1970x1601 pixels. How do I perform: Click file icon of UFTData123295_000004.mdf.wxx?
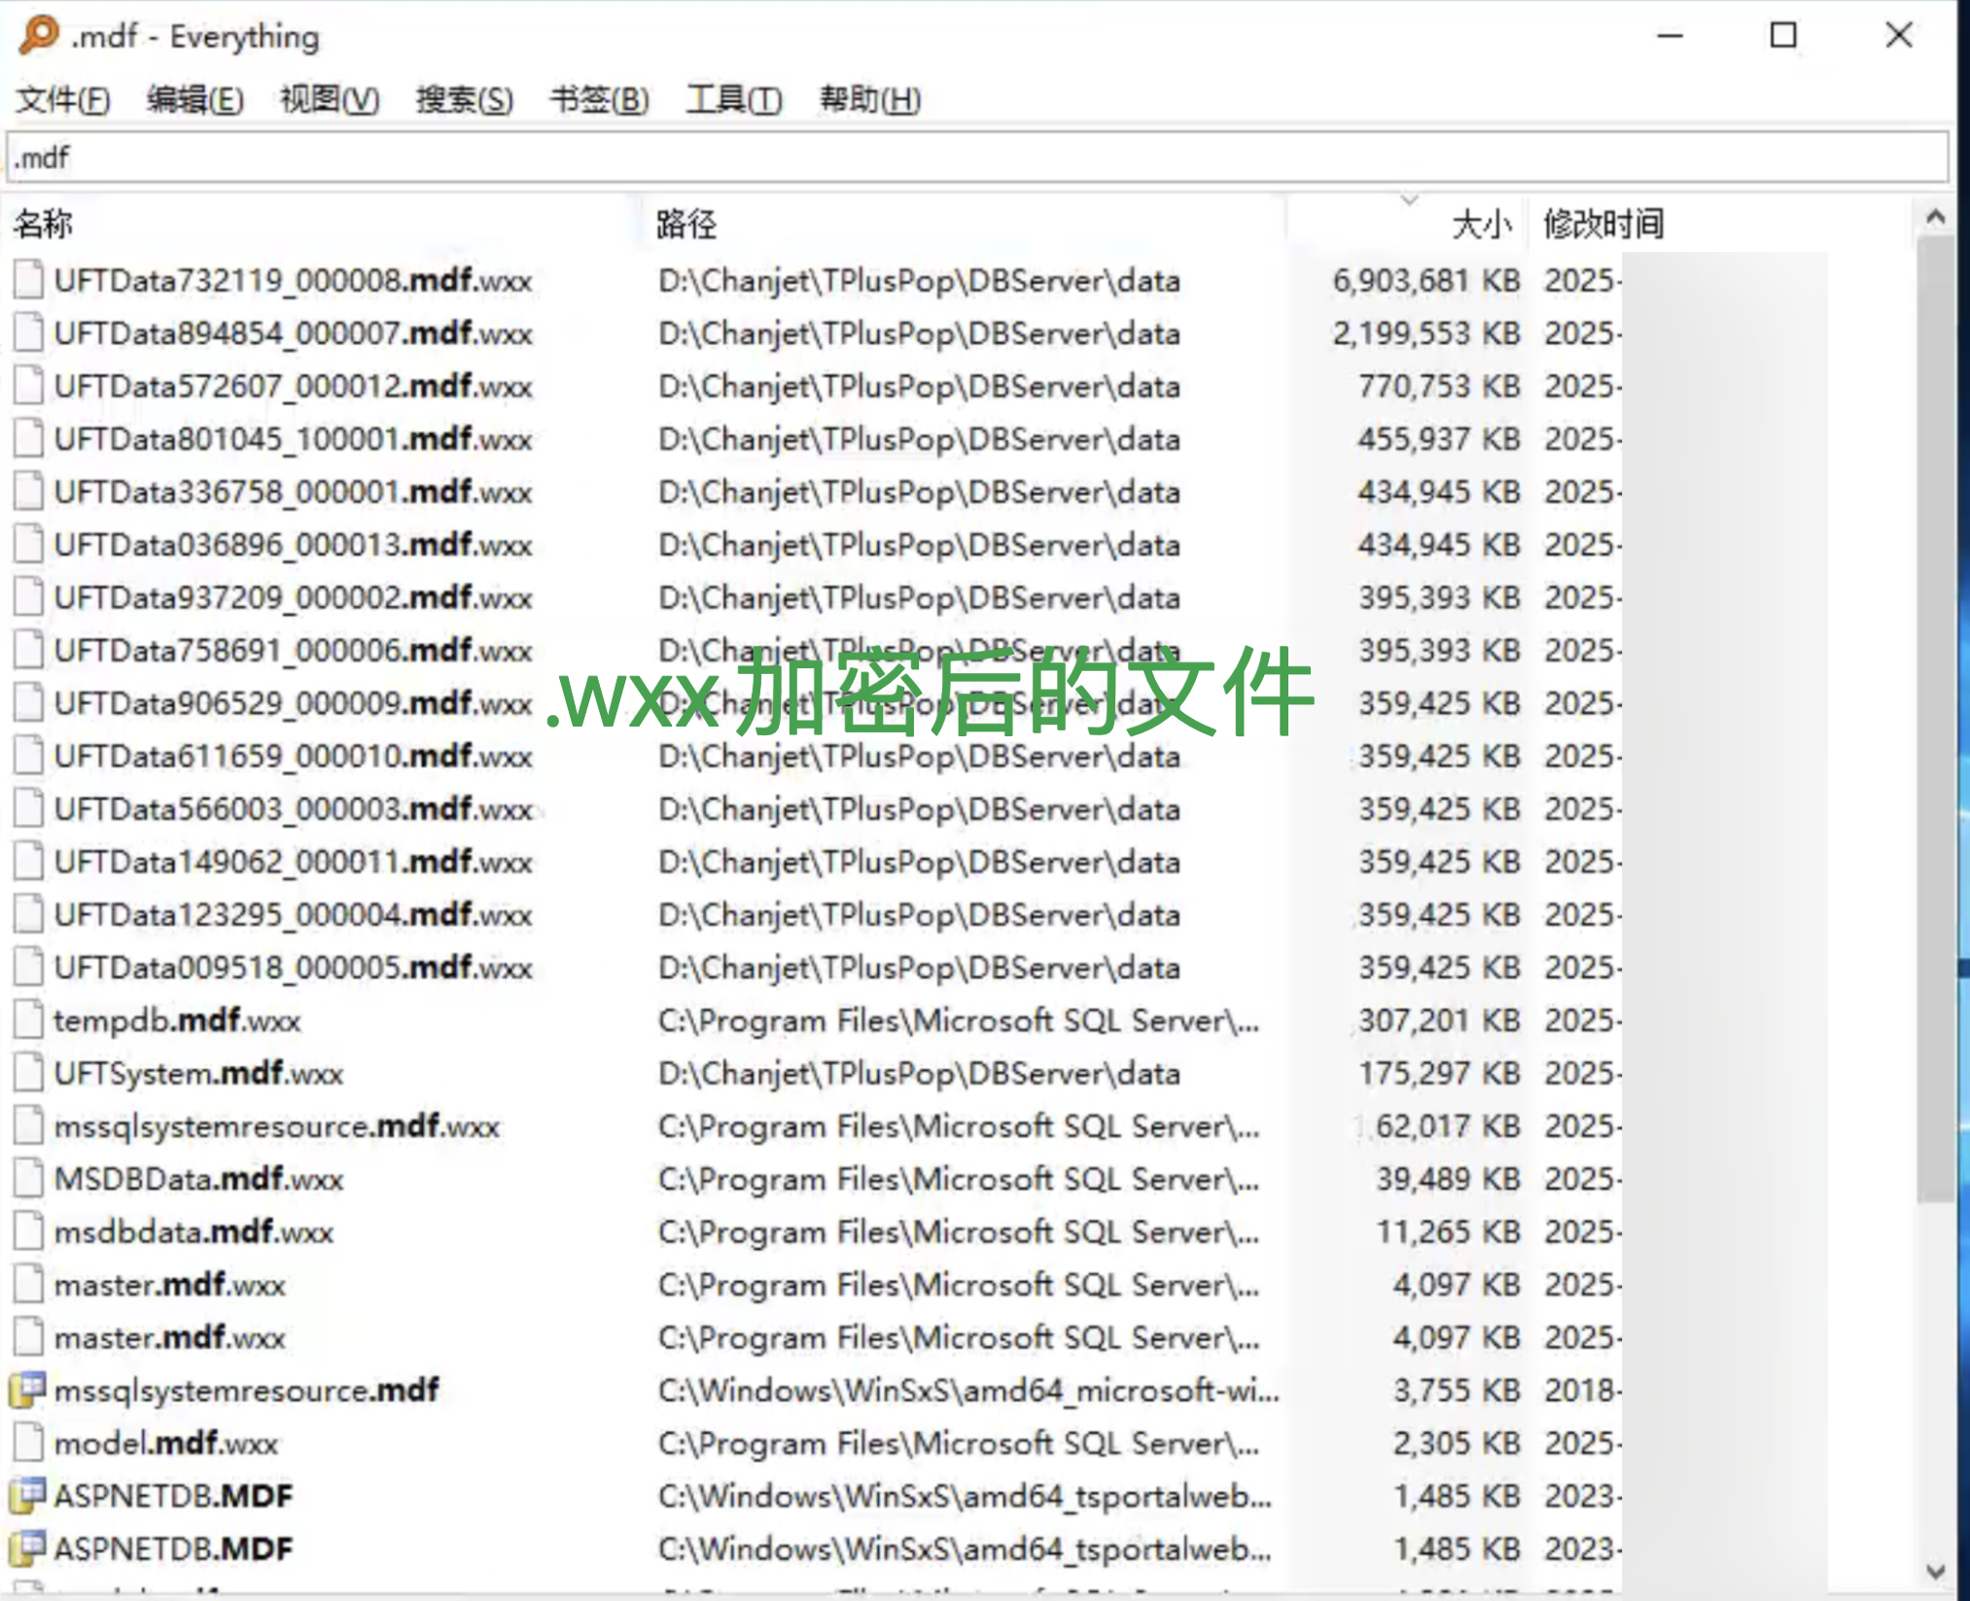pyautogui.click(x=29, y=914)
